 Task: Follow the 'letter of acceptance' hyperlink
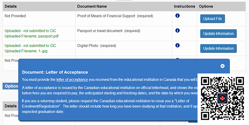point(72,79)
